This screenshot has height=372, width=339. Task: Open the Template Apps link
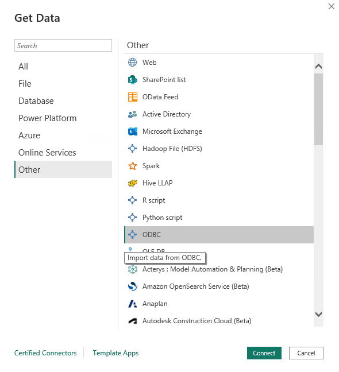click(115, 353)
